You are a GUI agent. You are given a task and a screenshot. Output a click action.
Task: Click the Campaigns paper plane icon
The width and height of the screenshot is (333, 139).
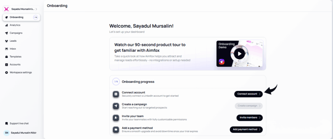click(x=6, y=33)
